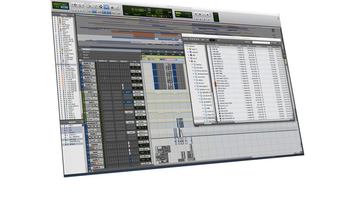Preview SNR AIR with speaker icon
353x199 pixels.
255,50
